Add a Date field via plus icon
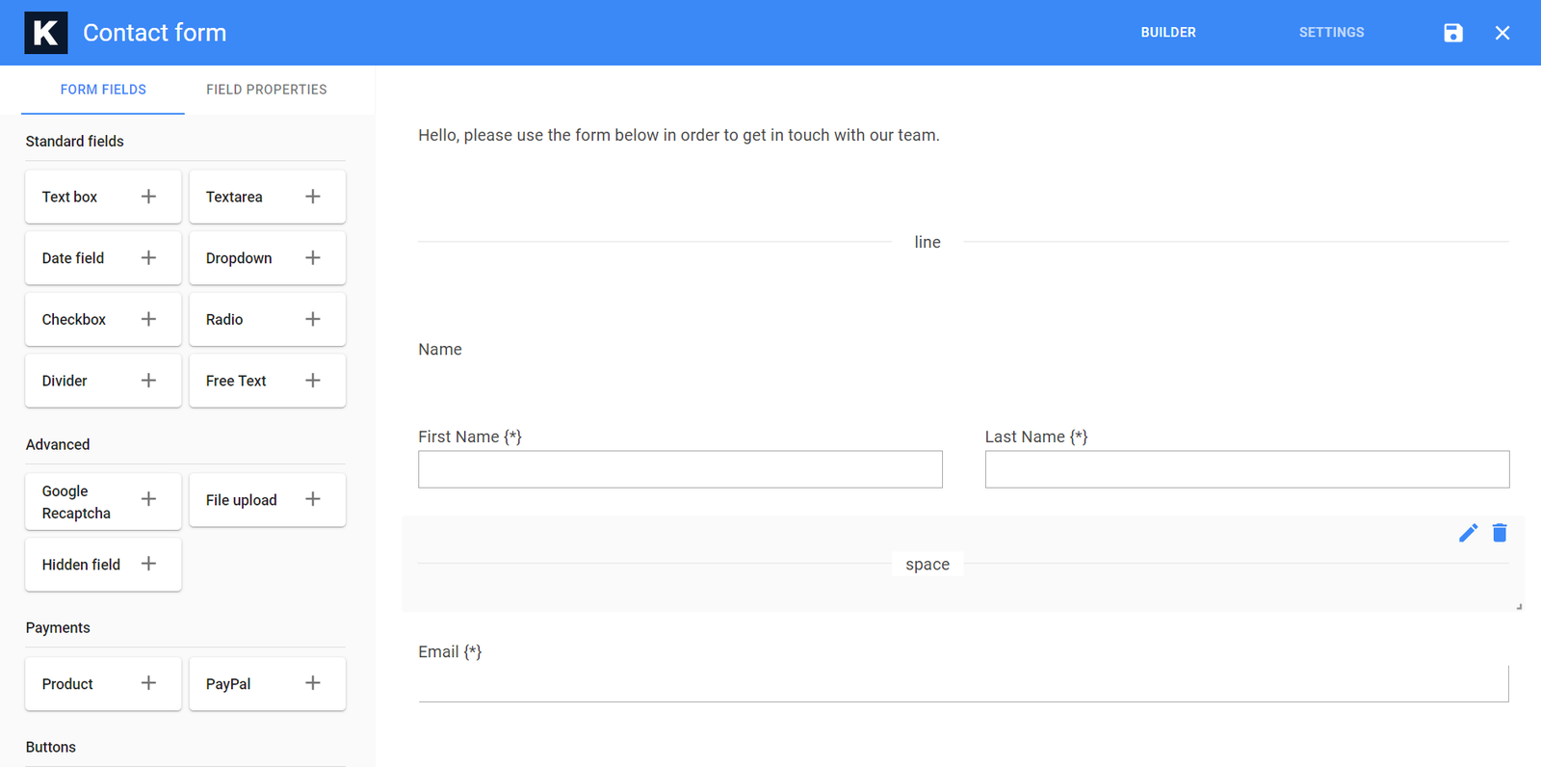 [148, 258]
